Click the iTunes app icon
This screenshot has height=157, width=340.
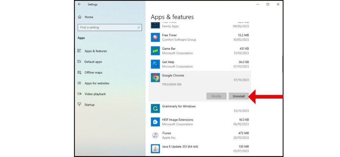coord(155,135)
